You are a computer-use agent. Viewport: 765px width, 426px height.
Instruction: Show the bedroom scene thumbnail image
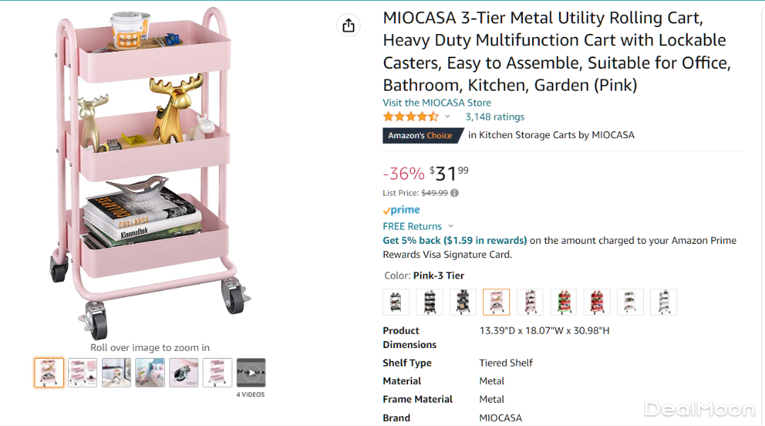coord(150,373)
